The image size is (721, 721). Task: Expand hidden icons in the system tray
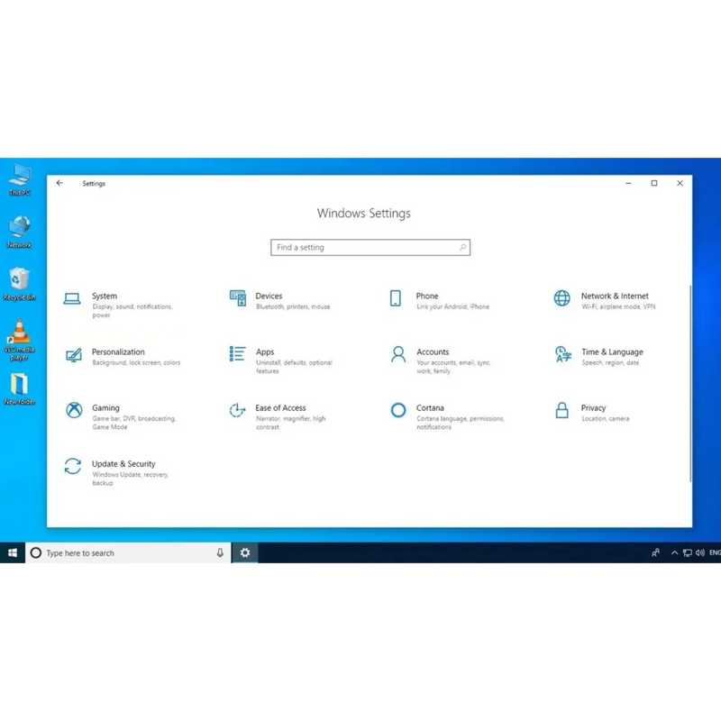coord(675,552)
